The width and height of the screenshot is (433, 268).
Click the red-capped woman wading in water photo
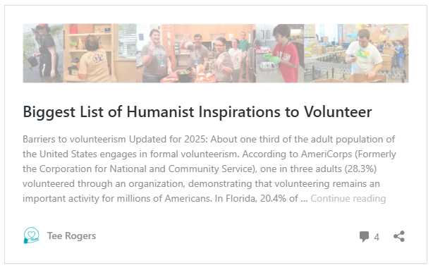pyautogui.click(x=43, y=53)
